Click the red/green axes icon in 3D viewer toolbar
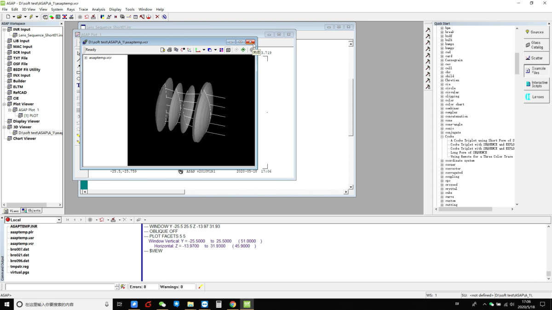This screenshot has height=310, width=552. tap(197, 50)
